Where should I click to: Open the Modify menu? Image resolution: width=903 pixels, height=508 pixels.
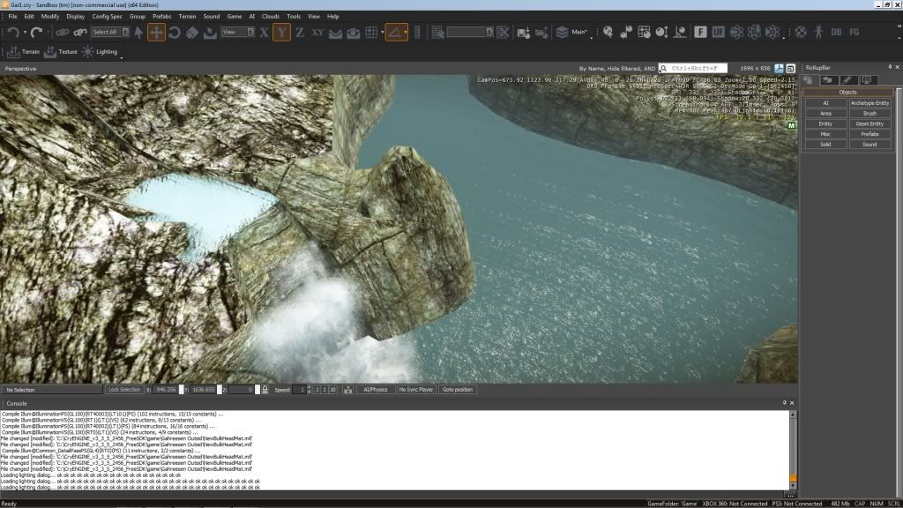point(50,16)
